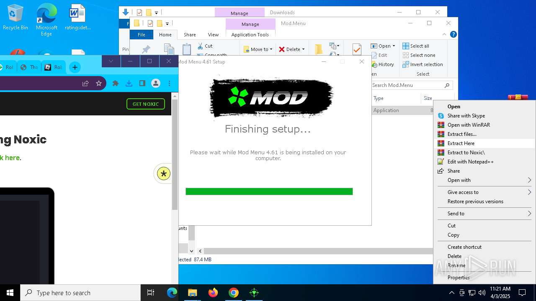Click Explorer help question mark icon

click(453, 34)
